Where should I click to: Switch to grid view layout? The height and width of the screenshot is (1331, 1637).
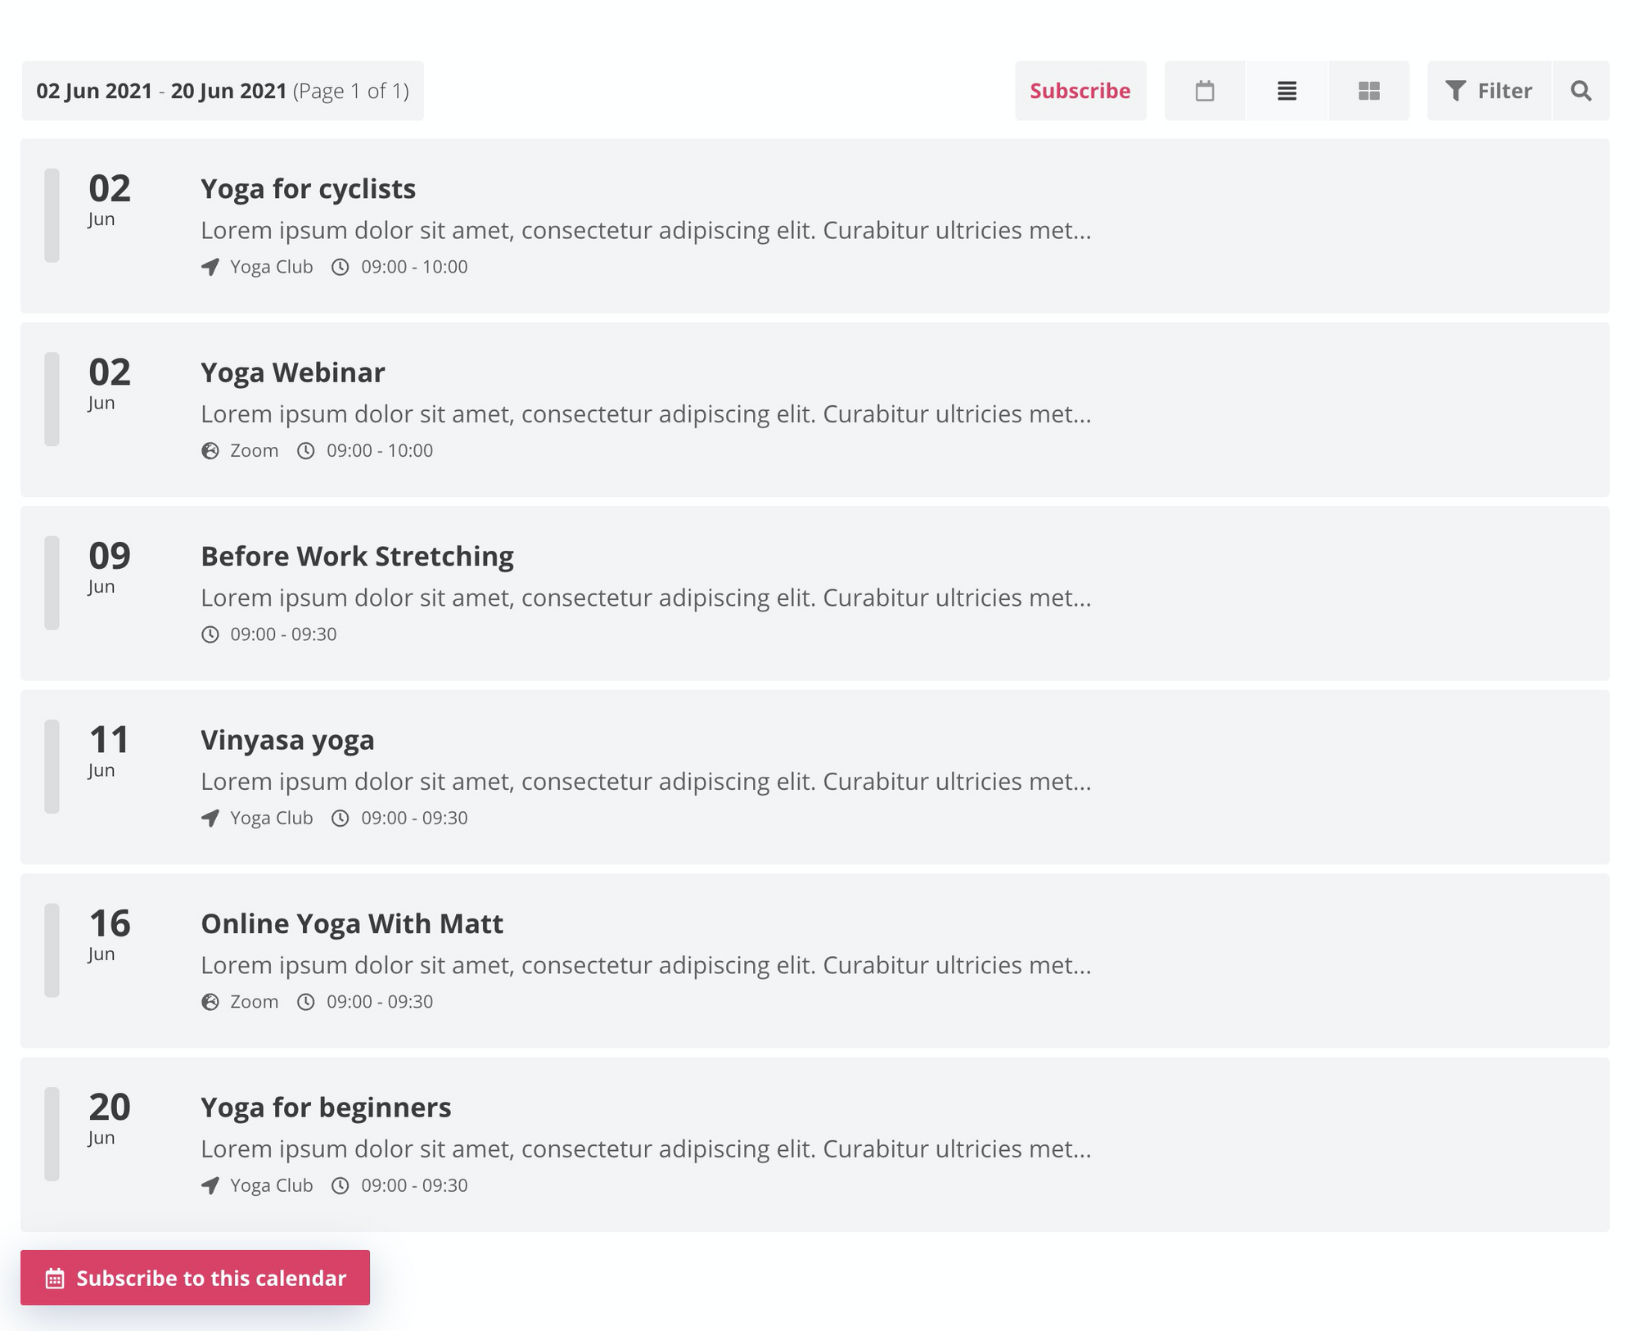1369,90
